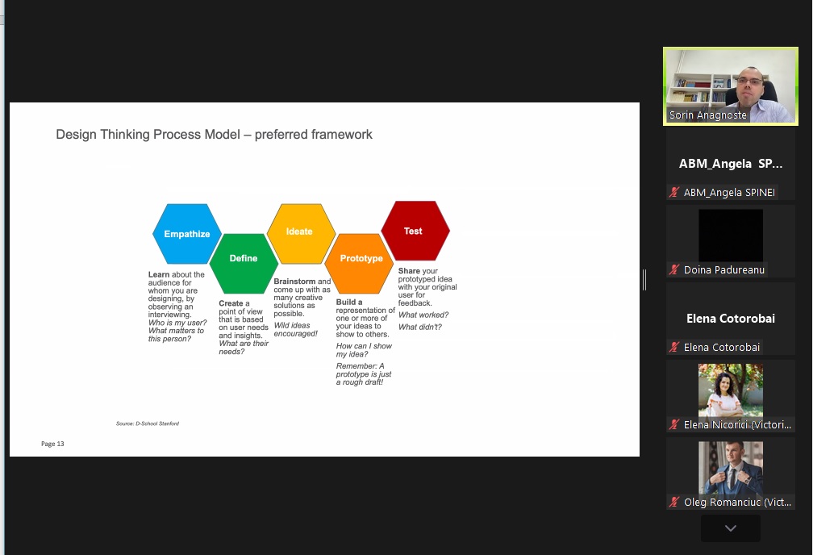Click the yellow Ideate hexagon

[299, 232]
